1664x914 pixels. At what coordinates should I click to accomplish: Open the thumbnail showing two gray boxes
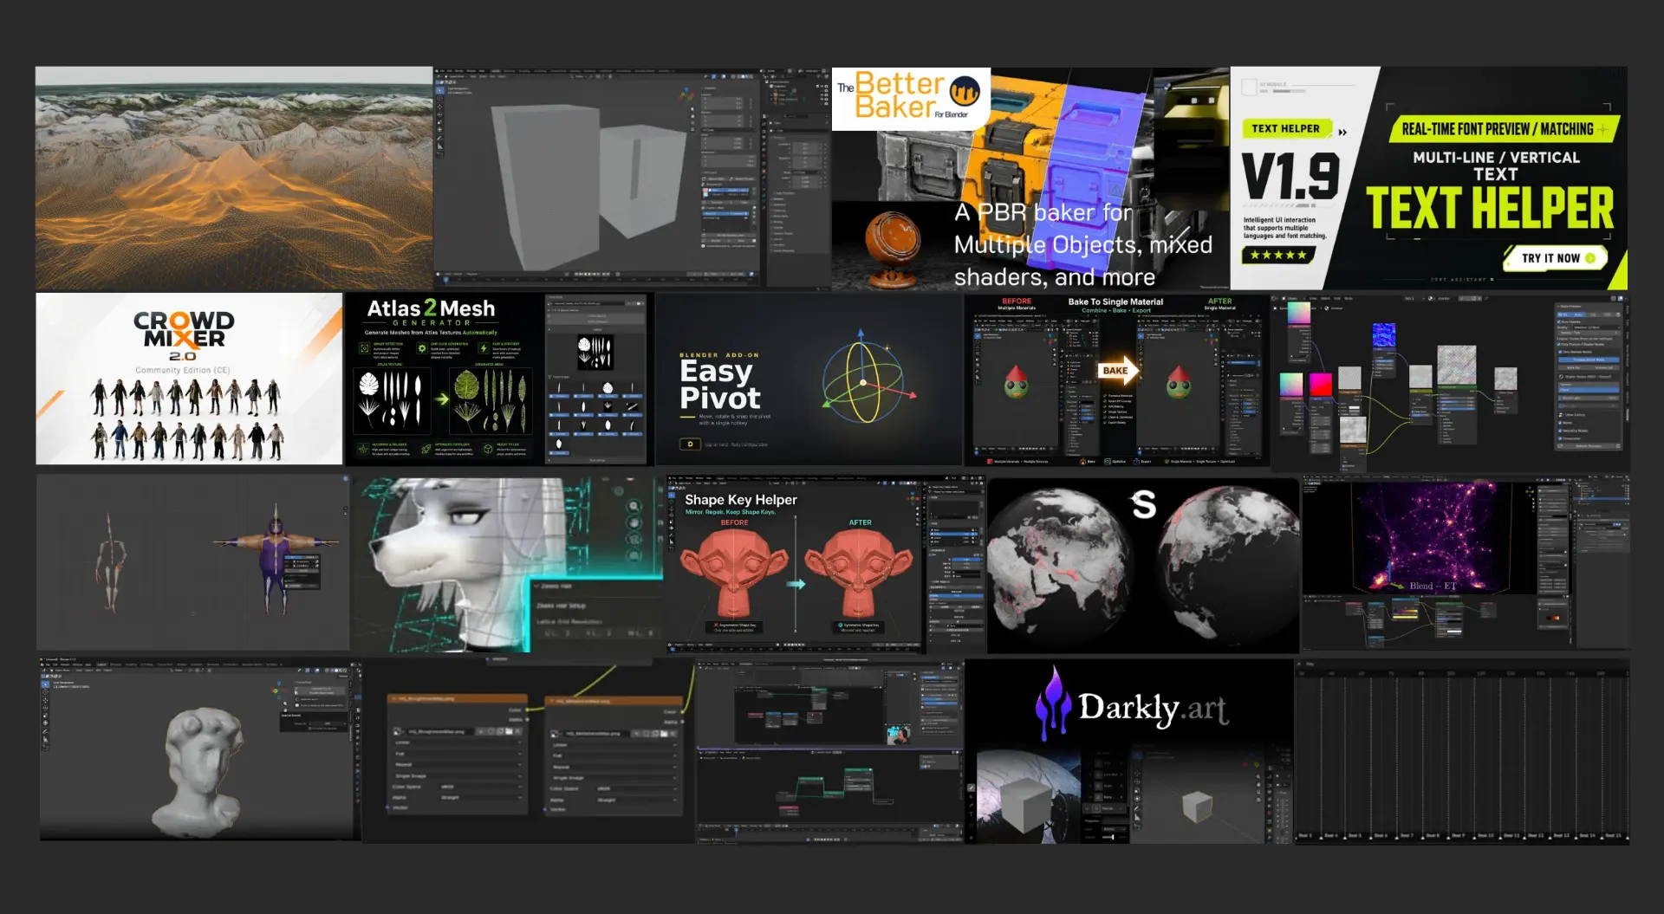pyautogui.click(x=632, y=178)
